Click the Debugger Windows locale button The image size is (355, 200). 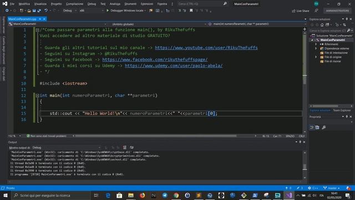pyautogui.click(x=126, y=11)
